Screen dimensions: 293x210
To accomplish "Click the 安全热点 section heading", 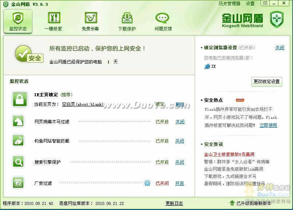I will pos(213,100).
